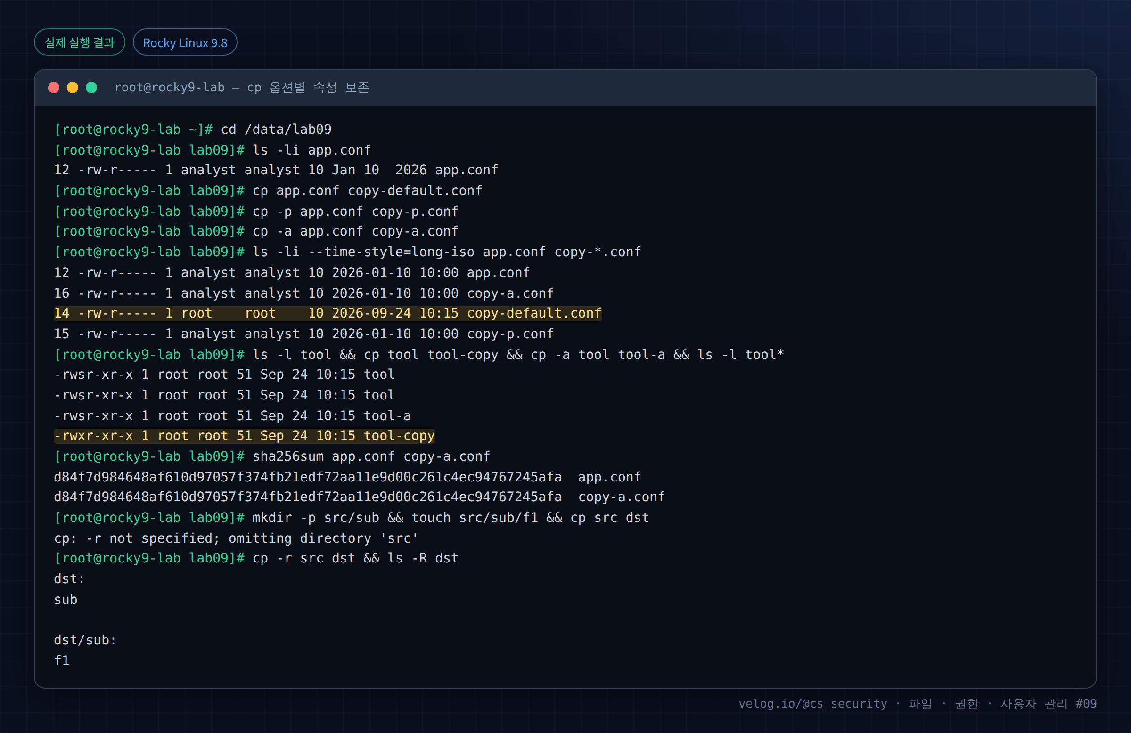Click the highlighted '-rwxr-xr-x' tool-copy row
This screenshot has height=733, width=1131.
244,436
